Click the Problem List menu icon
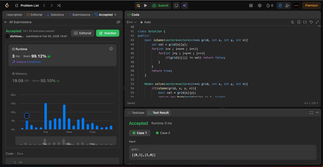The width and height of the screenshot is (323, 167). (x=16, y=5)
